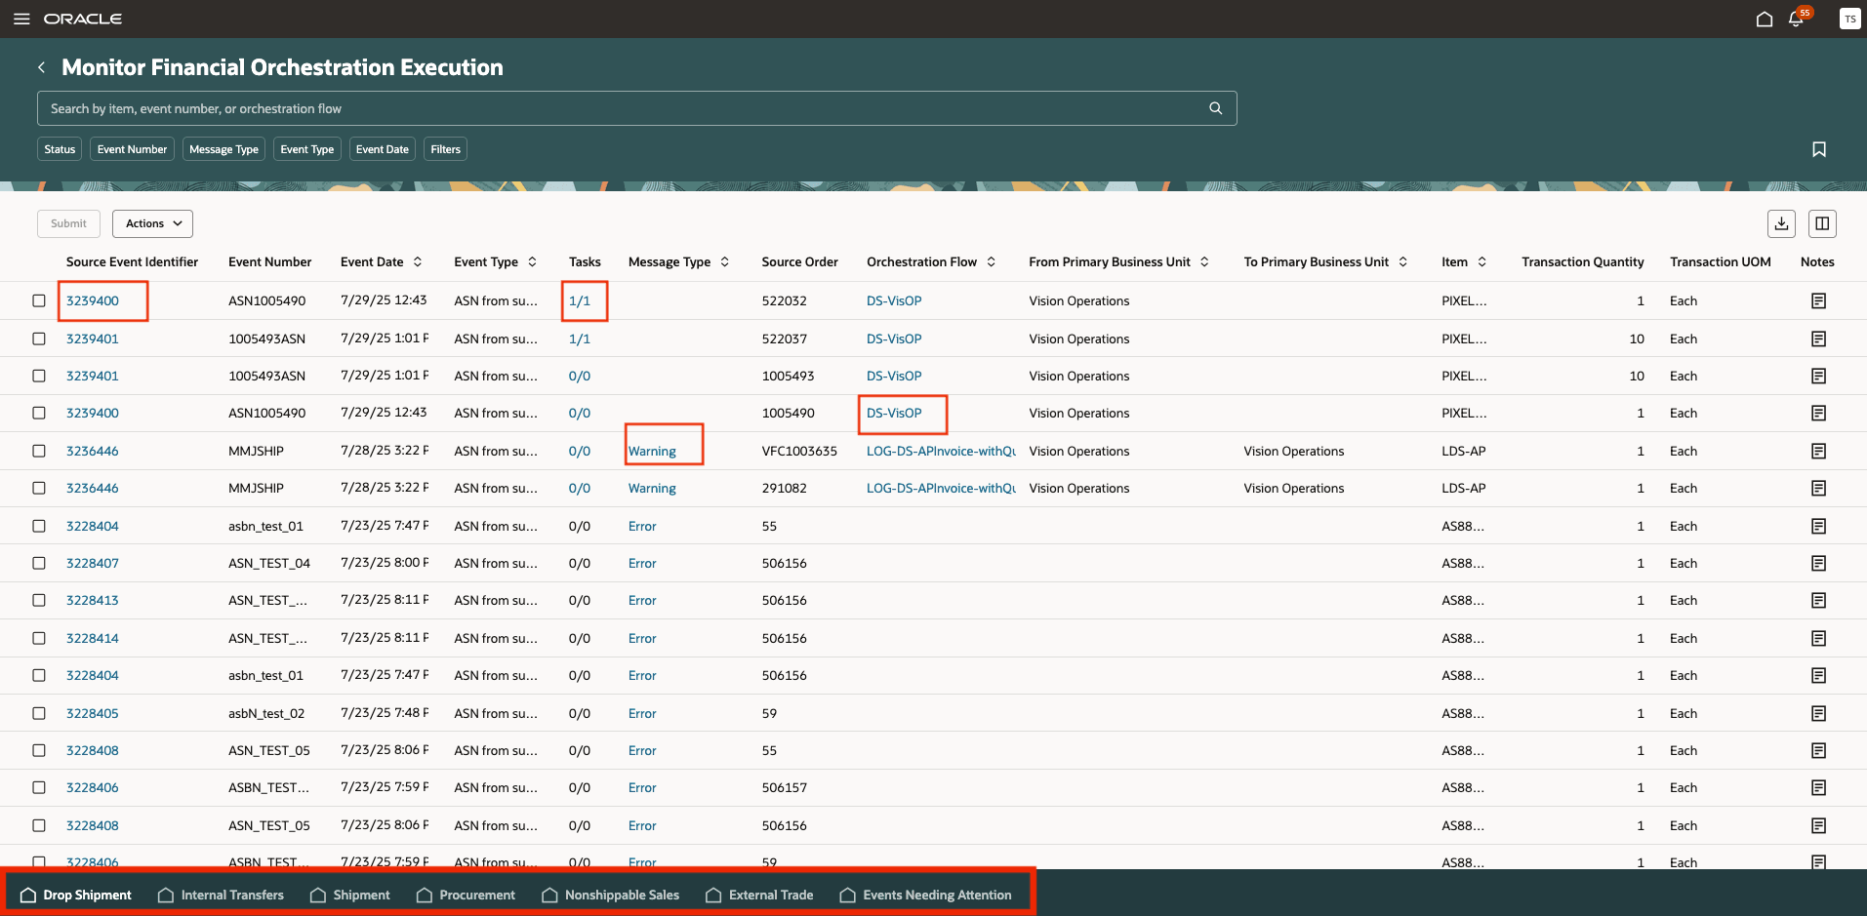This screenshot has width=1867, height=916.
Task: Sort the Event Date column
Action: click(418, 261)
